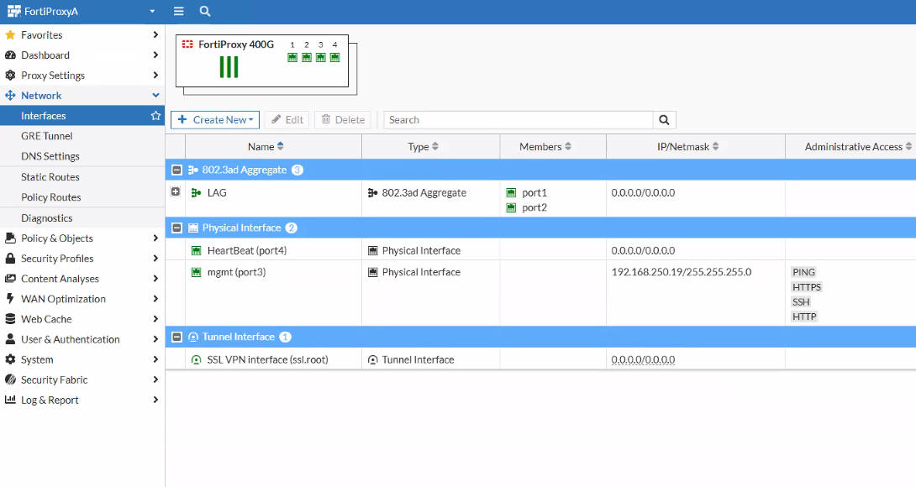
Task: Click port 1 on the FortiProxy 400G faceplate
Action: tap(292, 57)
